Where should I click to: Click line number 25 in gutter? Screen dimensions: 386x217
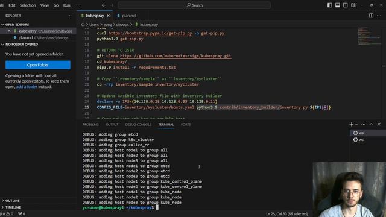[x=87, y=107]
